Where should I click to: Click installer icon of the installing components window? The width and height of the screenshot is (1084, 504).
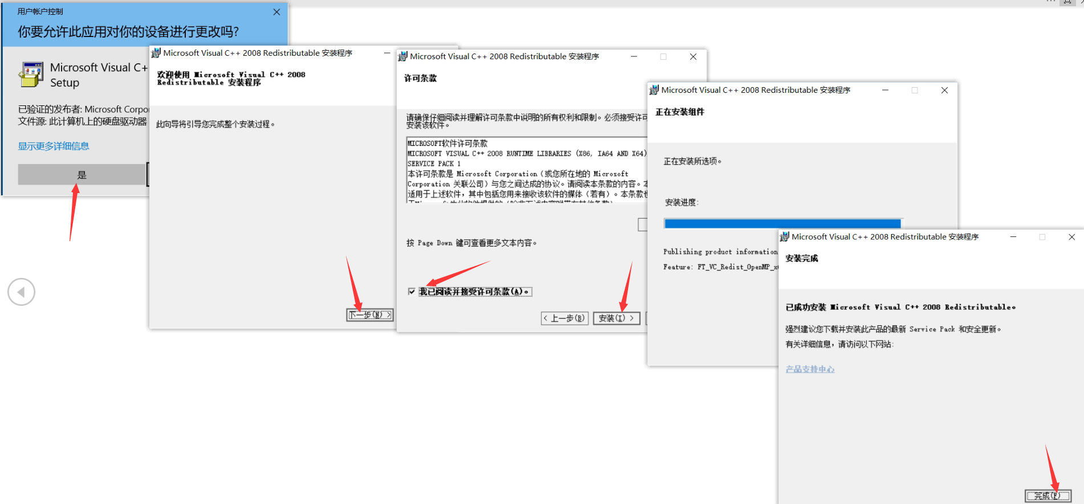(654, 90)
